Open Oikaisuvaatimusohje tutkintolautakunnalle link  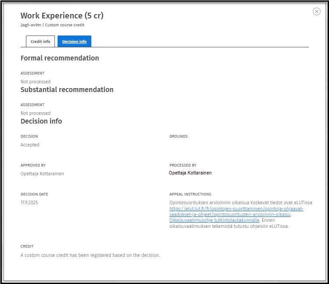(x=214, y=220)
